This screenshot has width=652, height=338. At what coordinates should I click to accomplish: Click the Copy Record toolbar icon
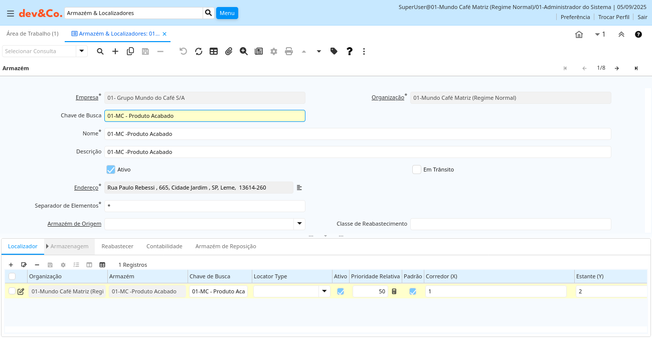[130, 51]
